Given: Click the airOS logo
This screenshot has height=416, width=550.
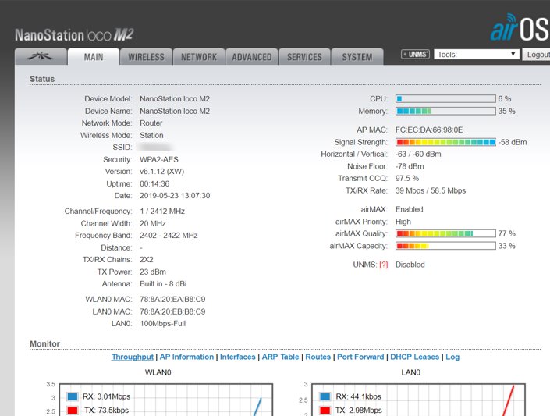Looking at the screenshot, I should pyautogui.click(x=520, y=28).
